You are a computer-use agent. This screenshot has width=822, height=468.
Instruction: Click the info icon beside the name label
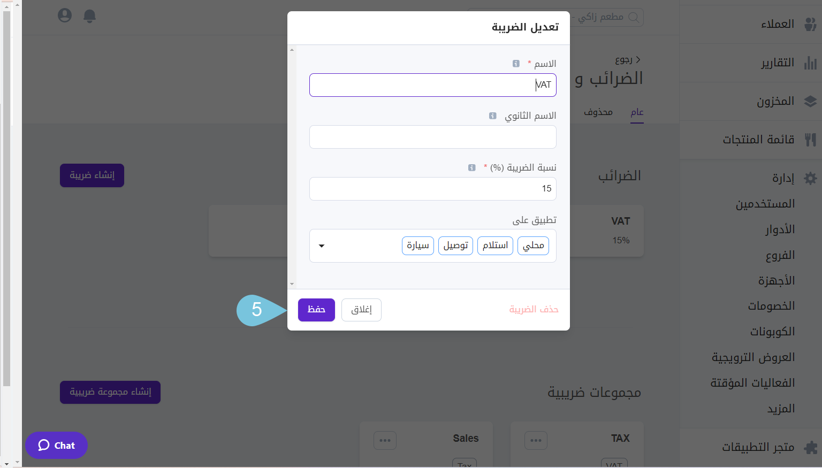516,64
